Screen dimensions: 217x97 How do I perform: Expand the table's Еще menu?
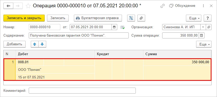[204, 44]
